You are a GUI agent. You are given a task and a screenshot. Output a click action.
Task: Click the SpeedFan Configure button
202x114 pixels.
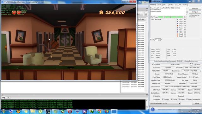pos(195,12)
